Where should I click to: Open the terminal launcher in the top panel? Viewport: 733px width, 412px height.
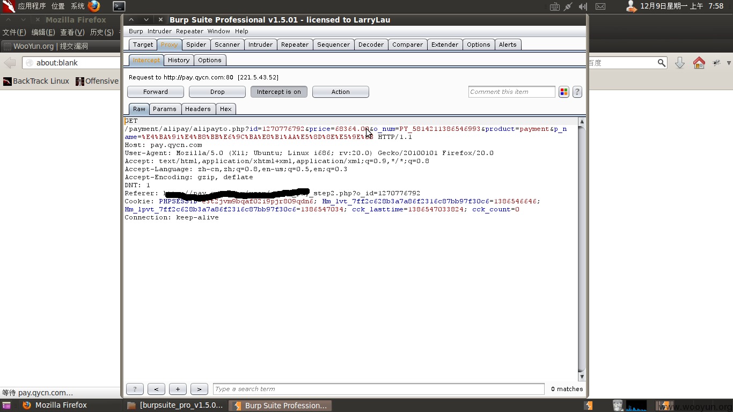tap(119, 6)
